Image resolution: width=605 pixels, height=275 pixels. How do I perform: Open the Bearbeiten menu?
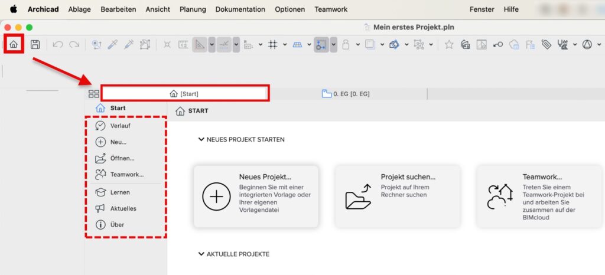click(x=118, y=9)
